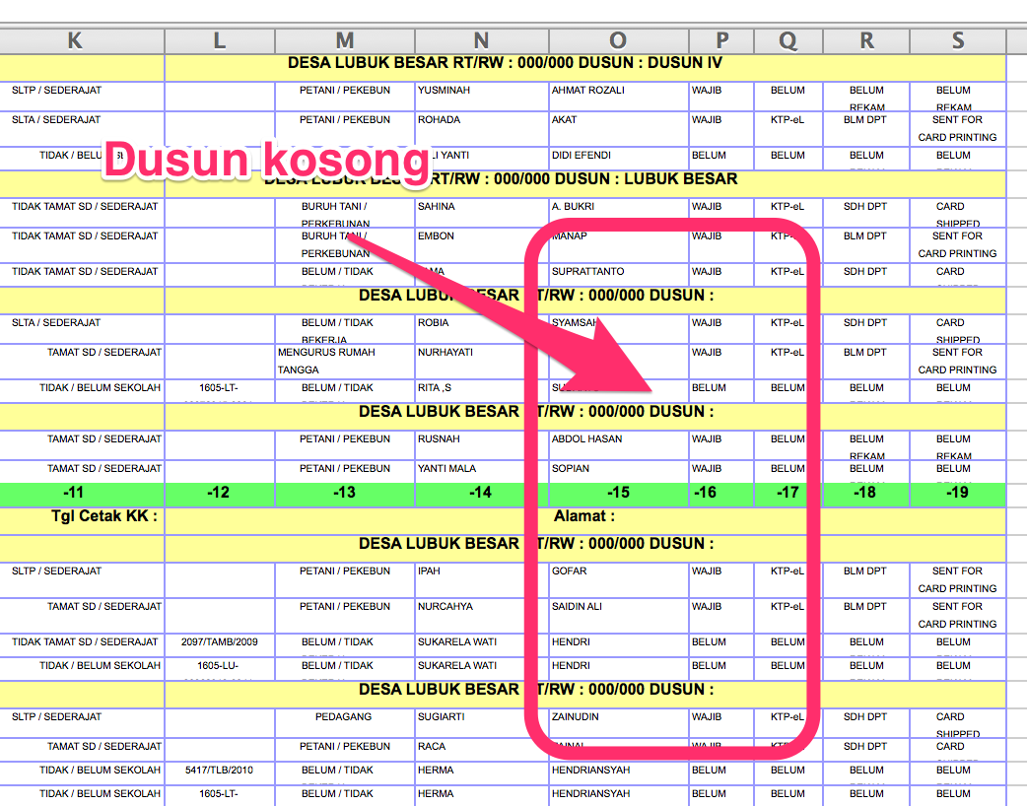Select the cell 'GOFAR'
Viewport: 1027px width, 806px height.
coord(618,580)
